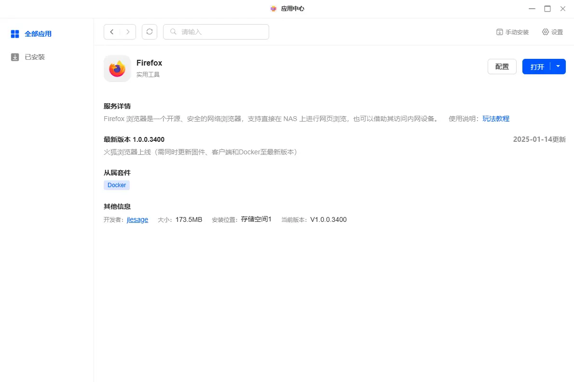Open 手动安装 manual install
The image size is (574, 382).
tap(512, 32)
